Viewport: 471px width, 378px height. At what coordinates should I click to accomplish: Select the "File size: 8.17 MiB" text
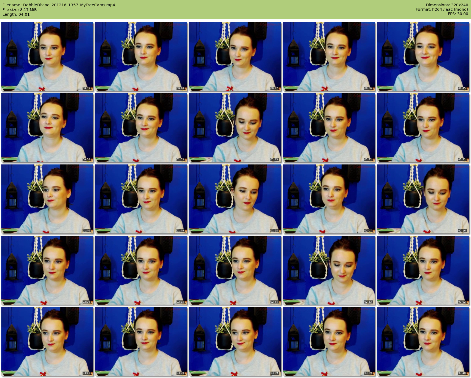point(20,10)
